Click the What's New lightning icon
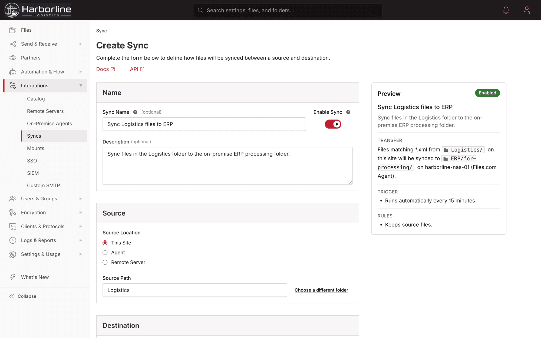The image size is (541, 338). pyautogui.click(x=13, y=277)
